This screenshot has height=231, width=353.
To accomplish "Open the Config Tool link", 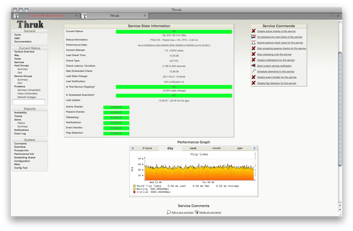I will point(21,168).
